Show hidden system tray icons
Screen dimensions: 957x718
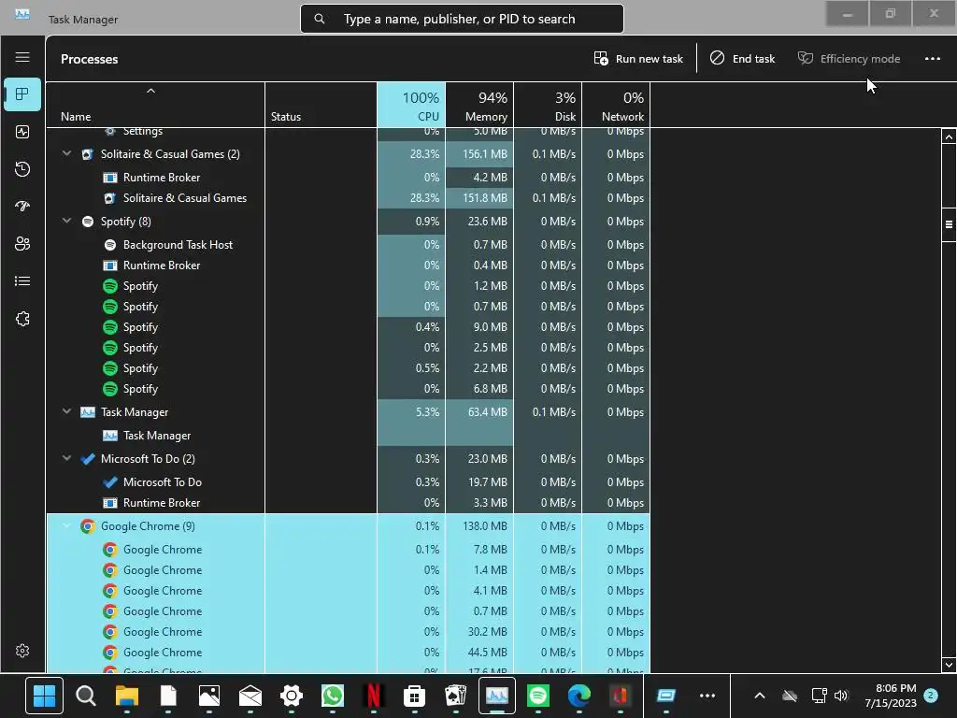[x=759, y=695]
